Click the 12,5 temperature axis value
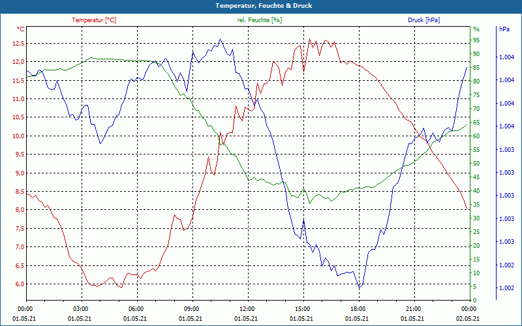This screenshot has height=326, width=522. [18, 43]
